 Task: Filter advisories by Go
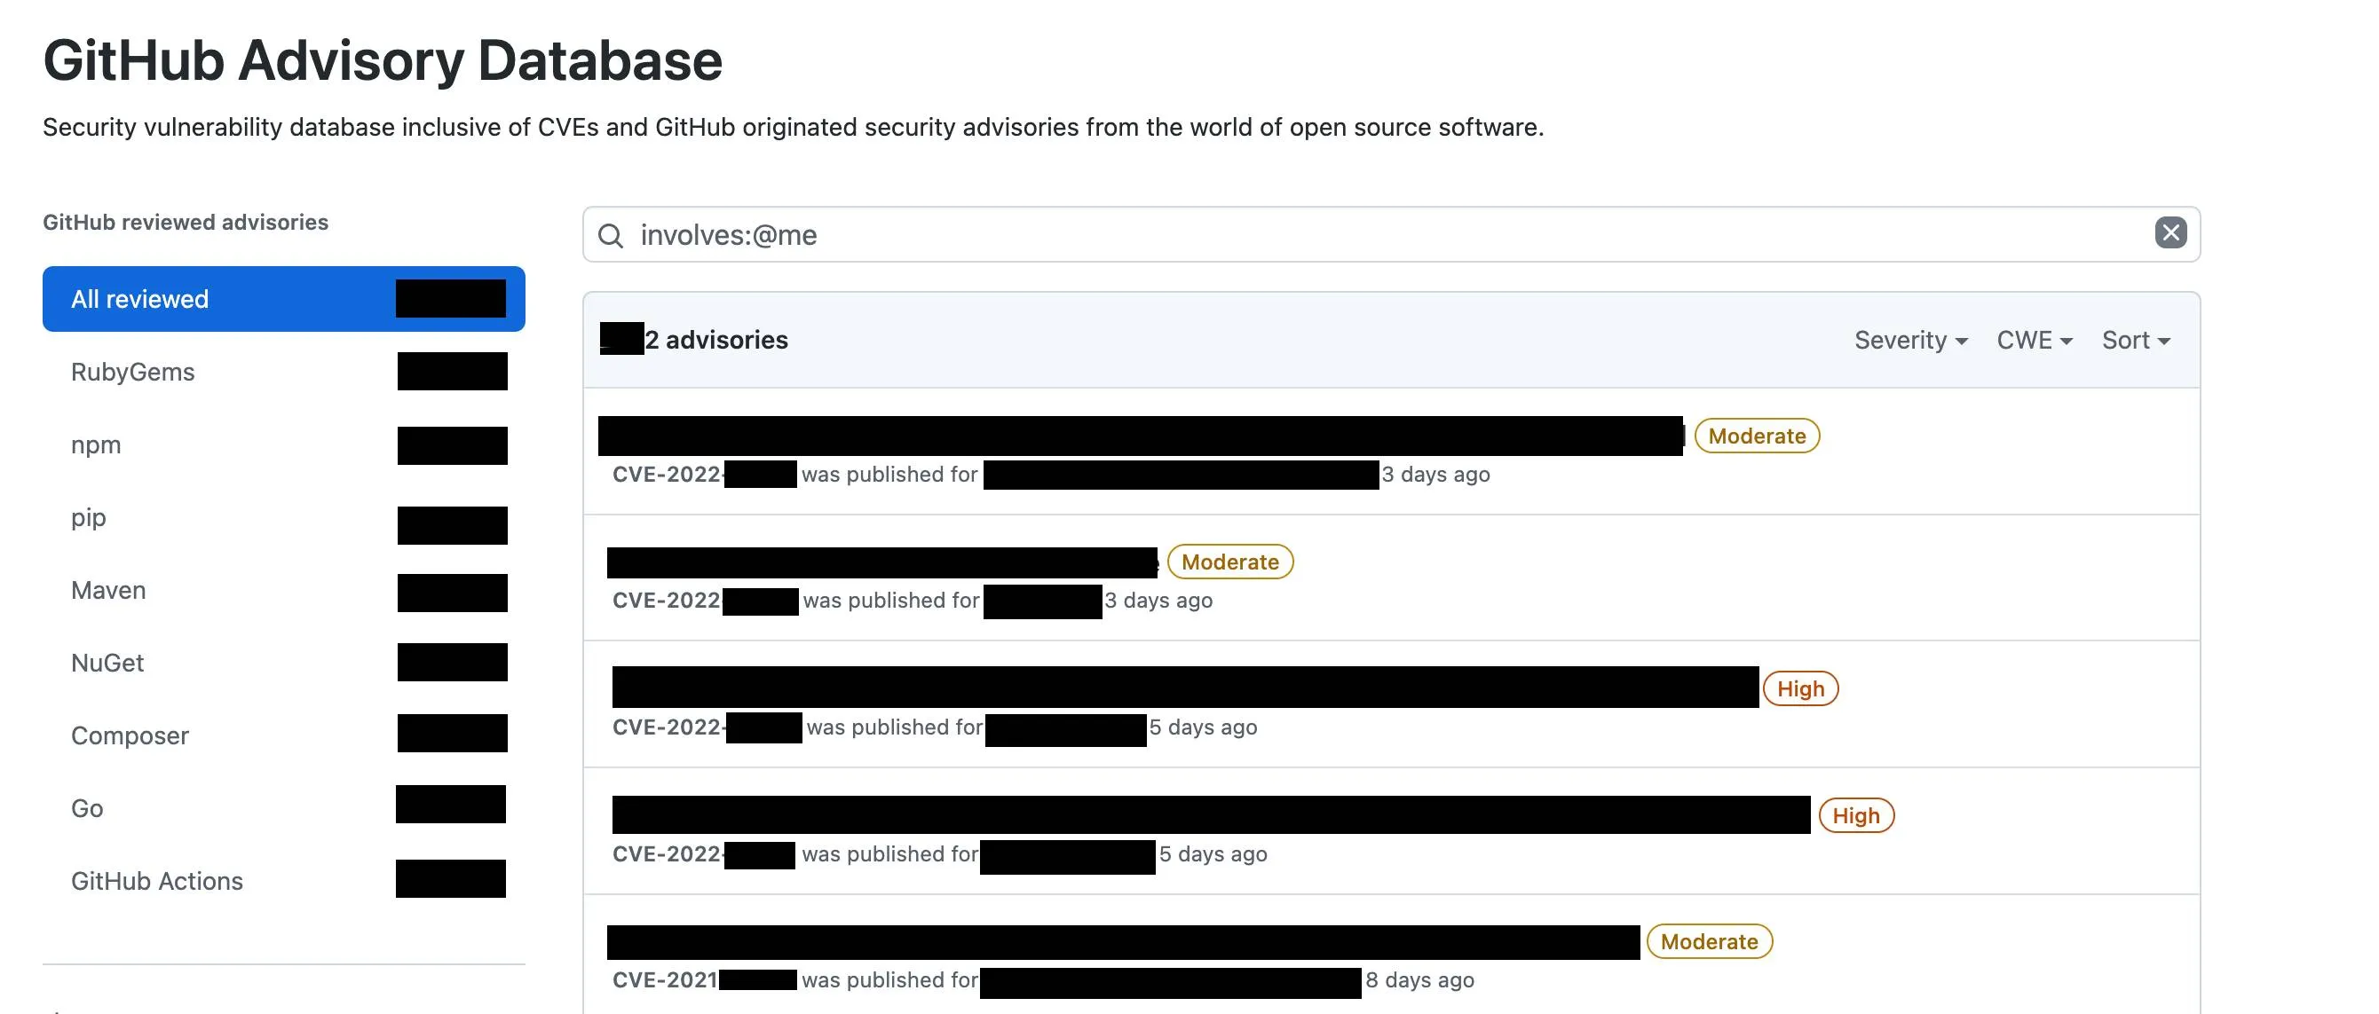(x=86, y=808)
